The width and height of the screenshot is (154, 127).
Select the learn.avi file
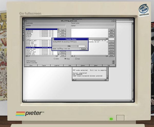pyautogui.click(x=39, y=50)
